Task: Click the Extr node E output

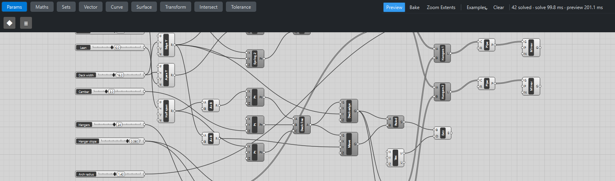Action: pyautogui.click(x=451, y=133)
